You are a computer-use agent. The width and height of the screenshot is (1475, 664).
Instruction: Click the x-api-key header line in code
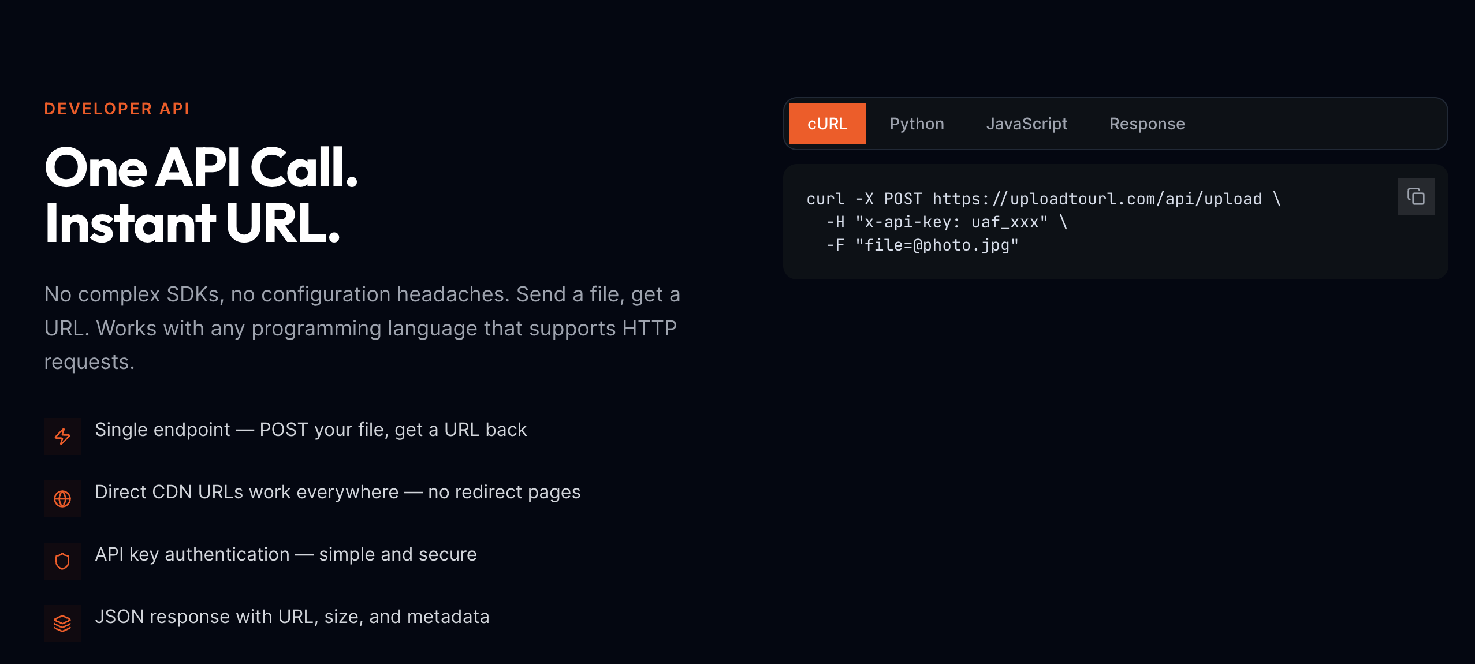click(941, 221)
